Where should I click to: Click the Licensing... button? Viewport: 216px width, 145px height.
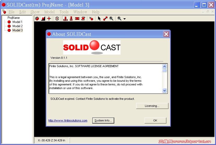pyautogui.click(x=152, y=106)
